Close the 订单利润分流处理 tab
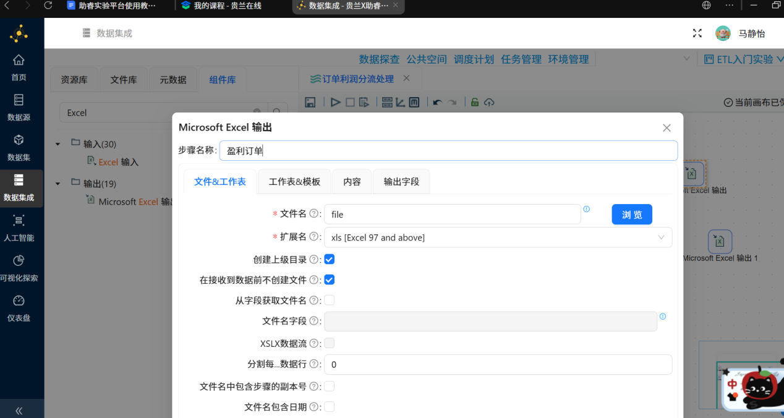Screen dimensions: 784x418 [x=406, y=78]
